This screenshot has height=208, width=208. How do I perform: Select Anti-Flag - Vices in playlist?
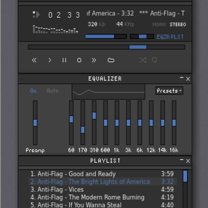[102, 189]
